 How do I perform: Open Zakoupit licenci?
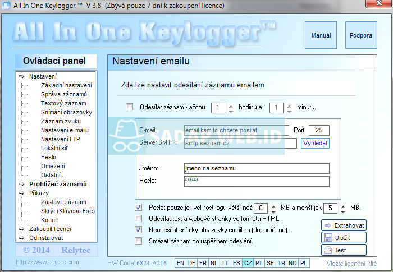50,229
